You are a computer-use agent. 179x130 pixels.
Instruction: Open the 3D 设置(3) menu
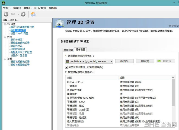(x=40, y=8)
